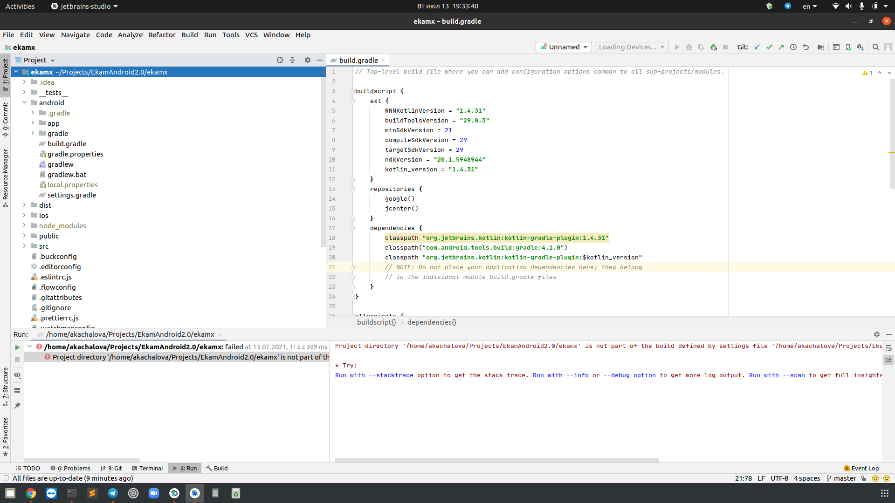Open Google Chrome from the dock
The height and width of the screenshot is (503, 895).
(31, 493)
